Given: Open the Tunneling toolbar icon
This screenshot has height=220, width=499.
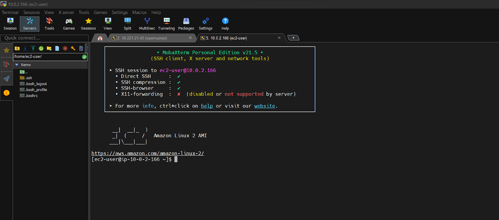Looking at the screenshot, I should 167,24.
